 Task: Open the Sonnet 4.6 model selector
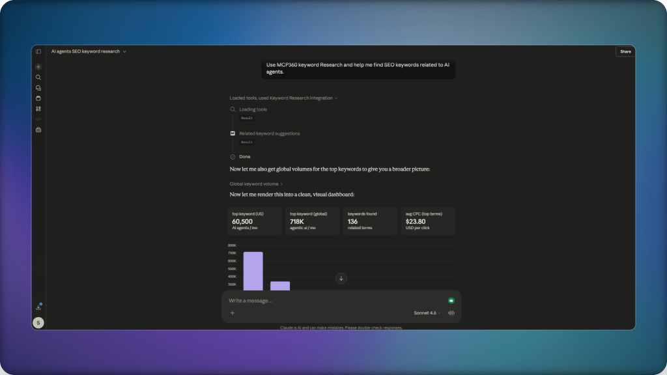click(x=427, y=313)
